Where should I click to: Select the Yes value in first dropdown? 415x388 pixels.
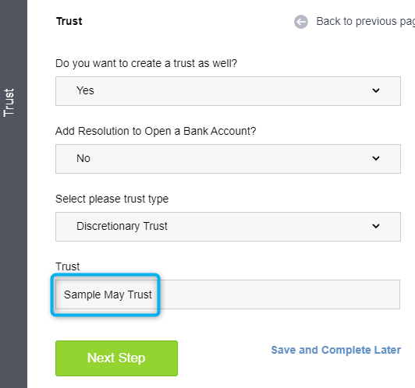tap(85, 90)
